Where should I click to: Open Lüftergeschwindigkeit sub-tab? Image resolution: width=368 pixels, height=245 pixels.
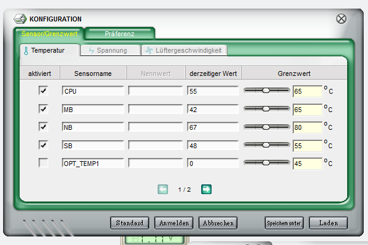[x=184, y=50]
